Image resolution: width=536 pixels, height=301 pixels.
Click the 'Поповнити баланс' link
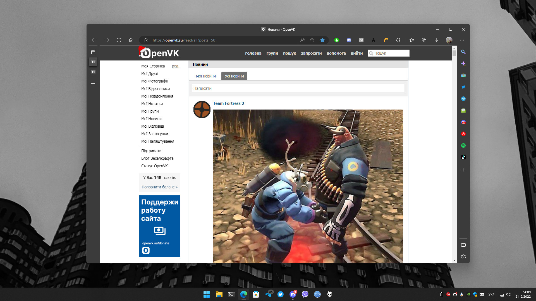pos(159,187)
